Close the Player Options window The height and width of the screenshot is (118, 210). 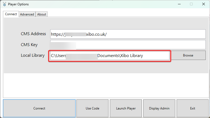pos(204,4)
